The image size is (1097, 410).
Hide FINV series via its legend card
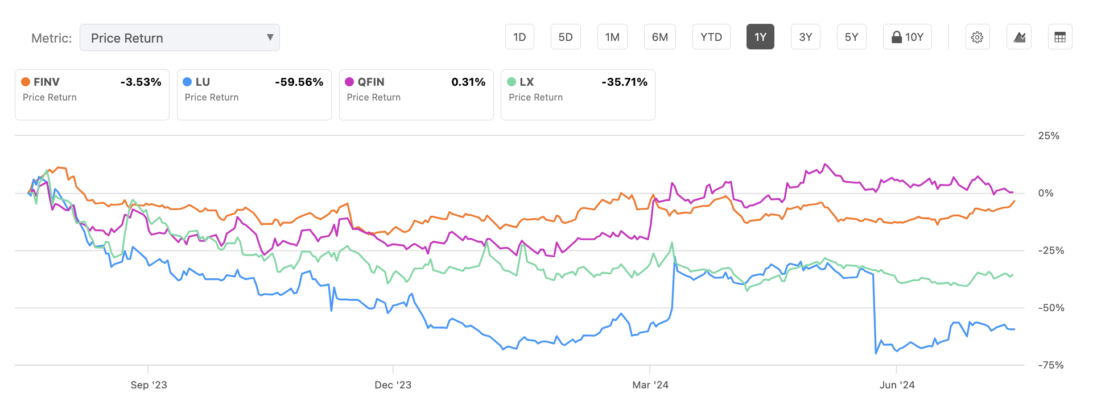(x=92, y=94)
